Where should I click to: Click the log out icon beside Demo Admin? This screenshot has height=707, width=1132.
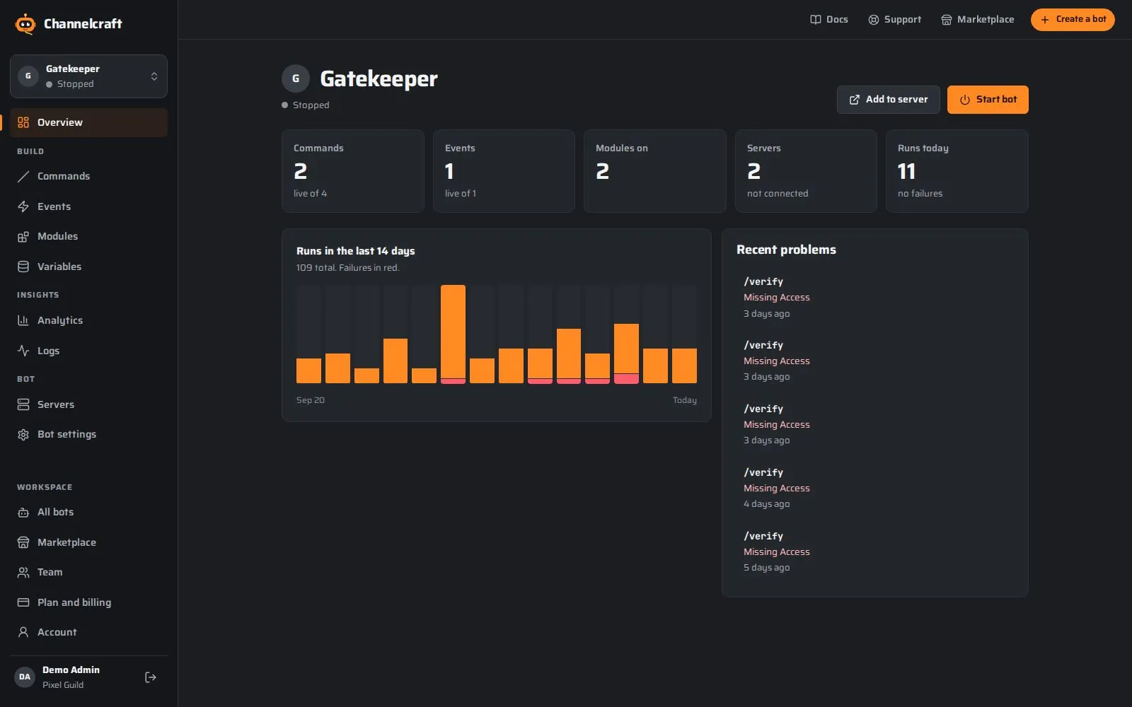point(151,677)
